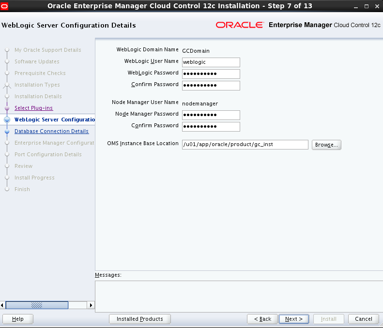Click Next to continue the installation
Screen dimensions: 383x328
[x=294, y=319]
